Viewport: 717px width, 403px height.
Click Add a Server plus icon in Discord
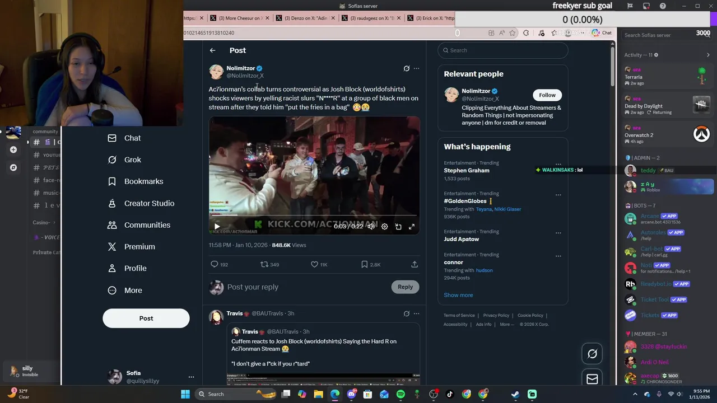point(13,149)
